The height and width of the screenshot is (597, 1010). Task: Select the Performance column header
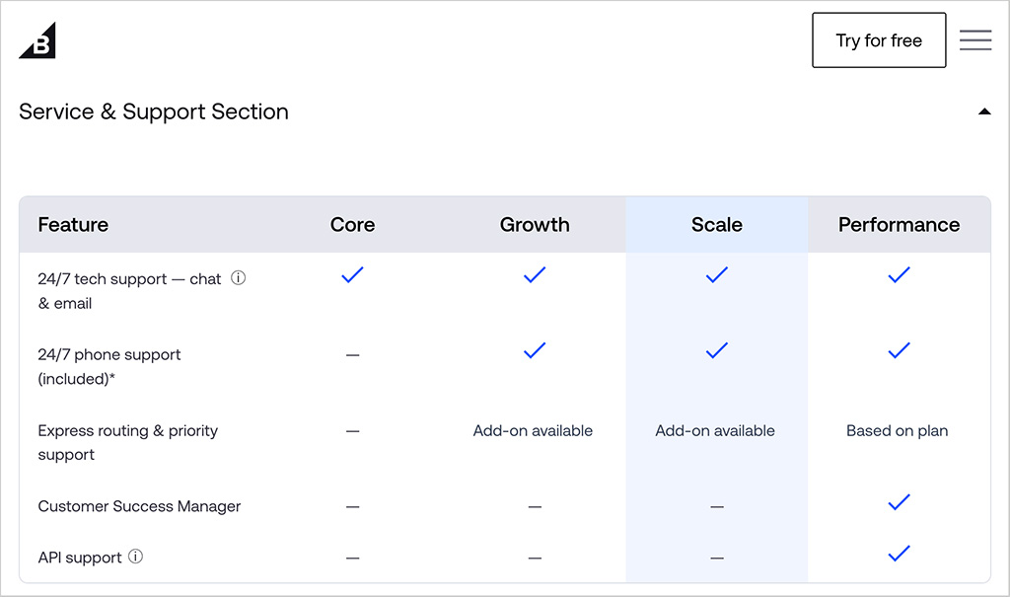899,224
